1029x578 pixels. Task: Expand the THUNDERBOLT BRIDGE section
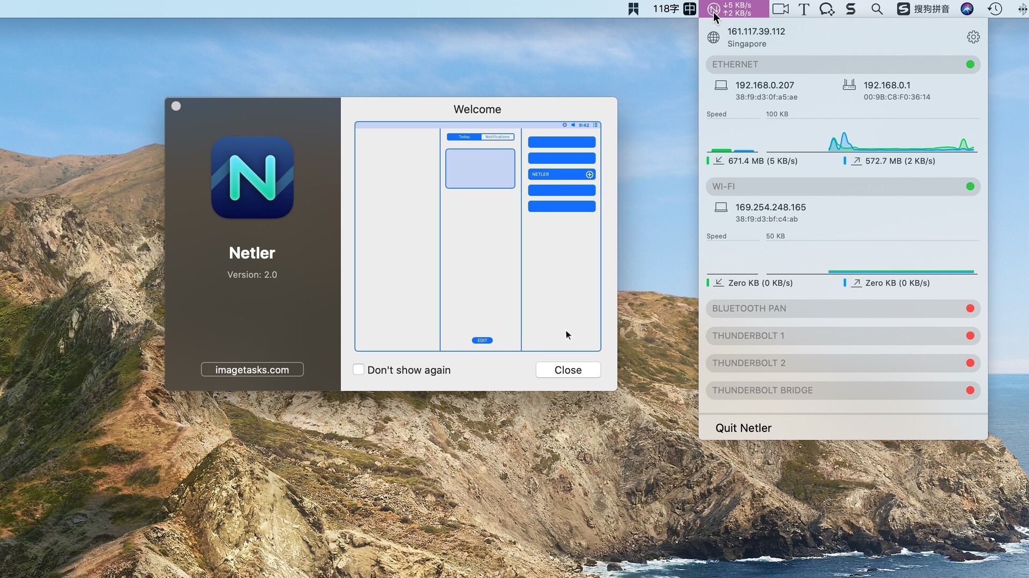(x=843, y=390)
